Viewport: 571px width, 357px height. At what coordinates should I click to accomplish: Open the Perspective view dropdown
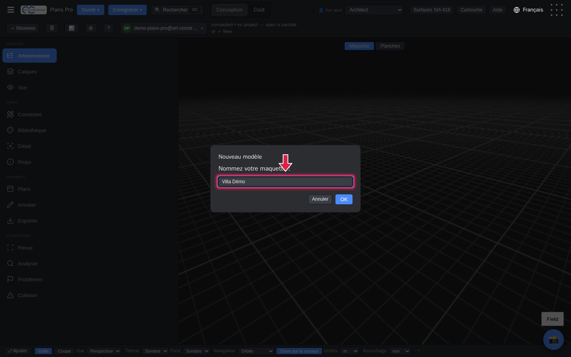[x=104, y=351]
